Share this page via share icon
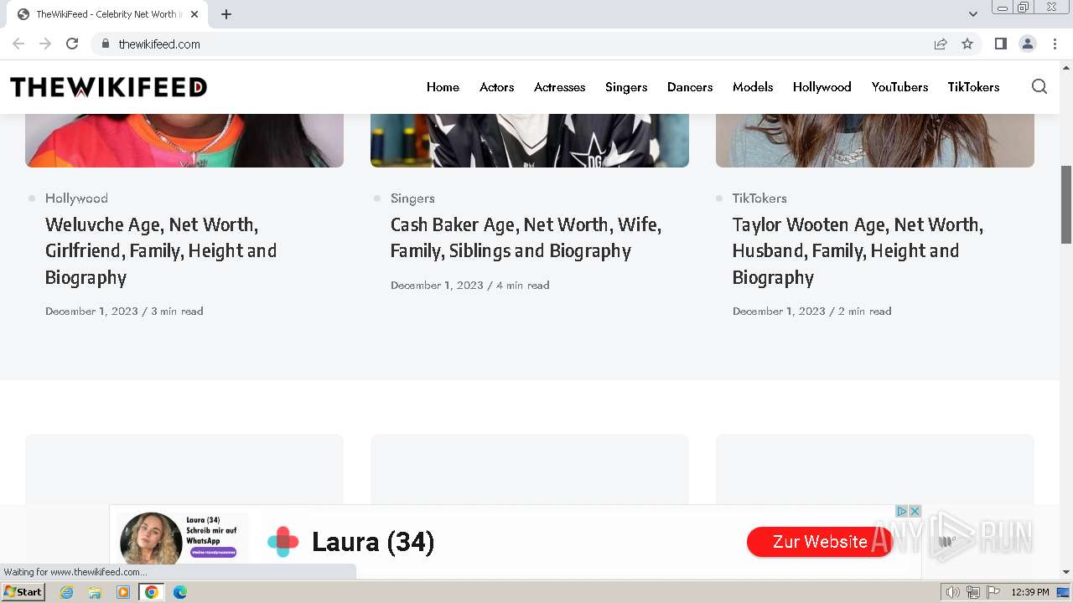1073x603 pixels. pos(941,44)
